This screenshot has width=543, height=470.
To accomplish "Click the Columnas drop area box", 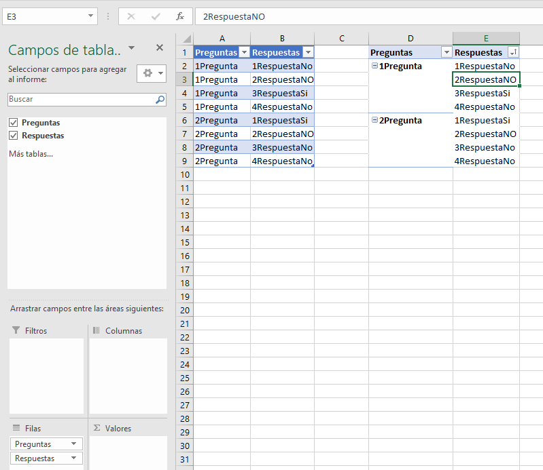I will [128, 376].
